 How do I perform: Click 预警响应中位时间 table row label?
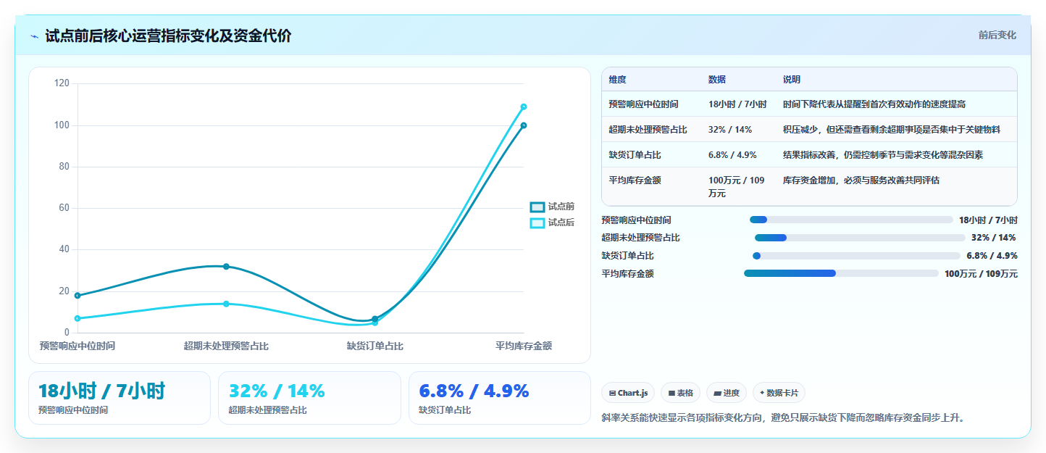pyautogui.click(x=643, y=104)
